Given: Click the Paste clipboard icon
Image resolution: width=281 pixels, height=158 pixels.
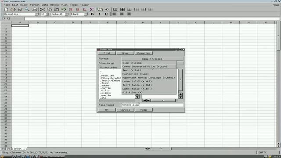Looking at the screenshot, I should pos(57,9).
